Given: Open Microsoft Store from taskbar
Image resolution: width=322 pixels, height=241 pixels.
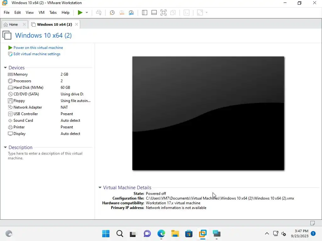Looking at the screenshot, I should point(189,233).
